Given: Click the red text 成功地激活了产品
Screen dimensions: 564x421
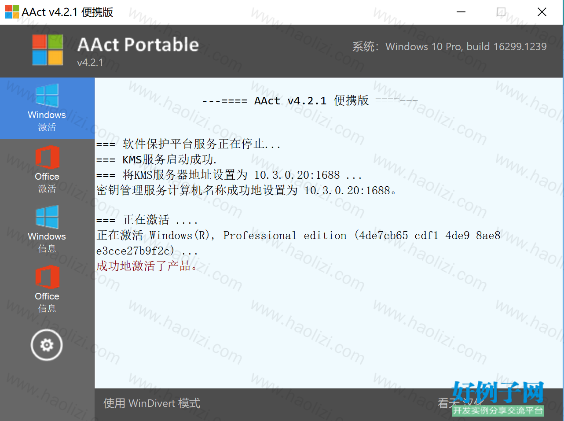Looking at the screenshot, I should pyautogui.click(x=147, y=266).
